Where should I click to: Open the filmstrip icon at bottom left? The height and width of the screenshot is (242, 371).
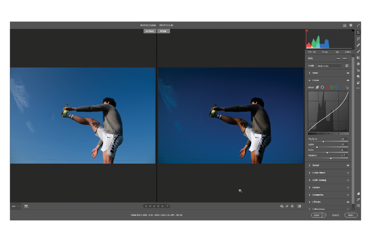26,206
